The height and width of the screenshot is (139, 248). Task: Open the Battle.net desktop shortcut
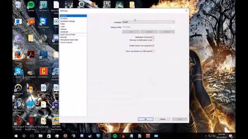pyautogui.click(x=43, y=56)
